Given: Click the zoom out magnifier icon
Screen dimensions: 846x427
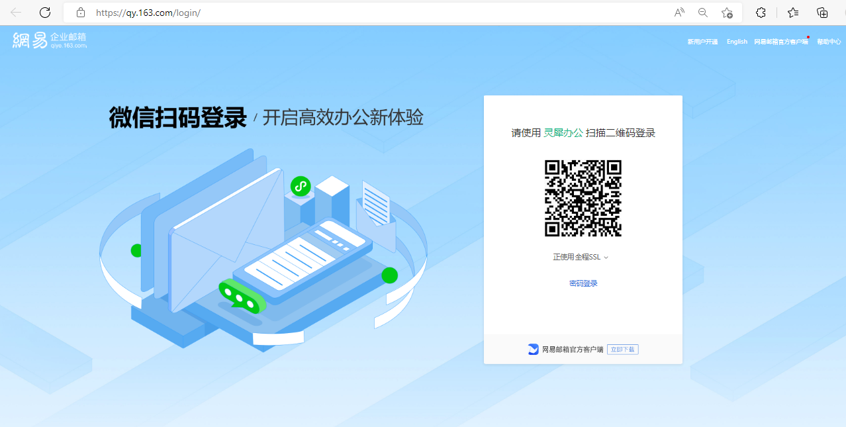Looking at the screenshot, I should pos(703,12).
